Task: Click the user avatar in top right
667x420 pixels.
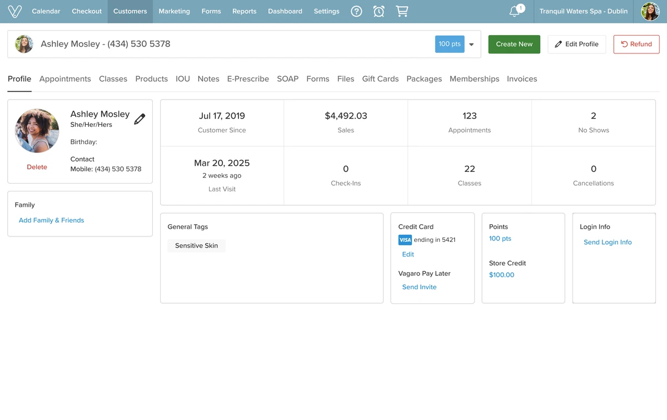Action: coord(650,11)
